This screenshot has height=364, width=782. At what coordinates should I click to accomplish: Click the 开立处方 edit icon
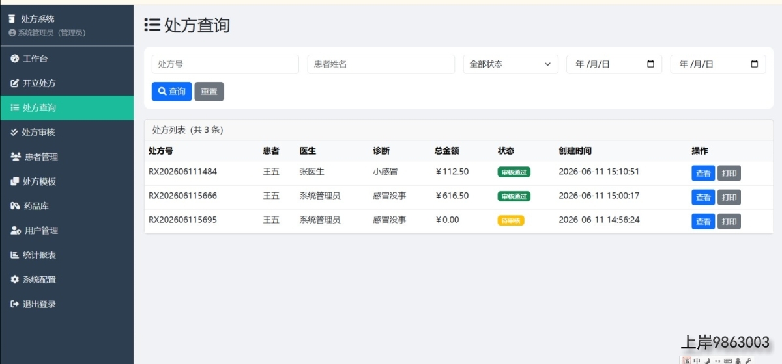tap(15, 83)
